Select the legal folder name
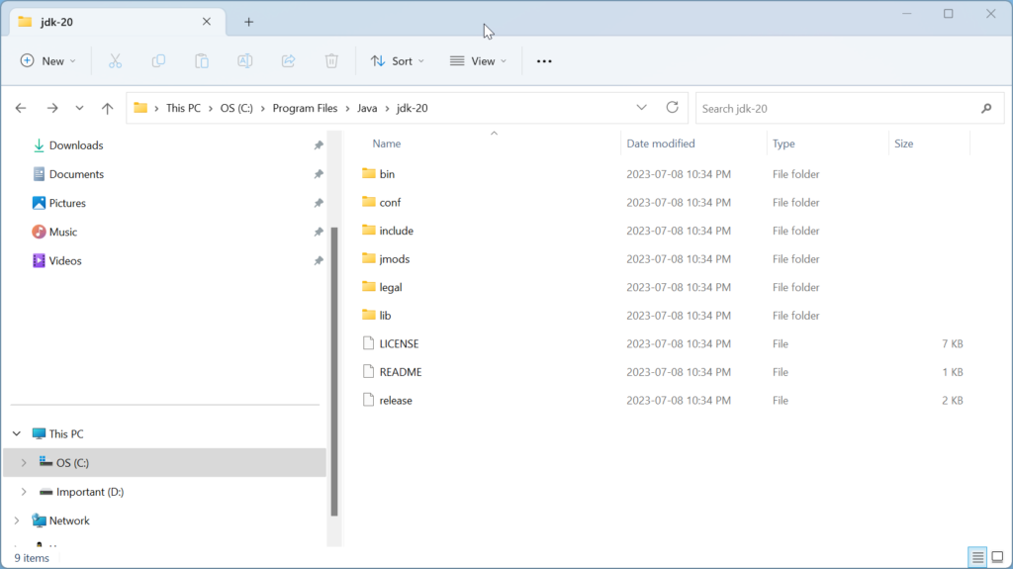The image size is (1013, 569). pos(391,288)
